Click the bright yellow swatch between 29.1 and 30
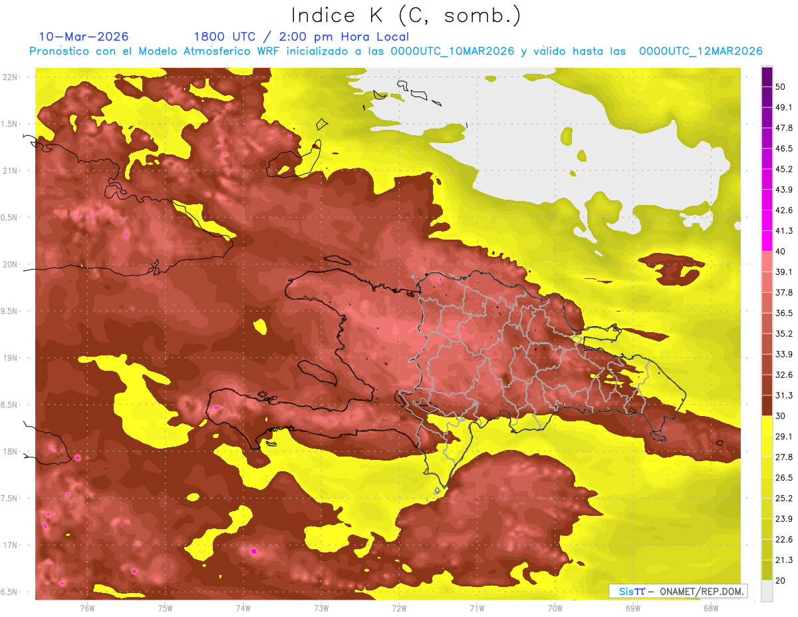Viewport: 798px width, 617px height. click(767, 426)
